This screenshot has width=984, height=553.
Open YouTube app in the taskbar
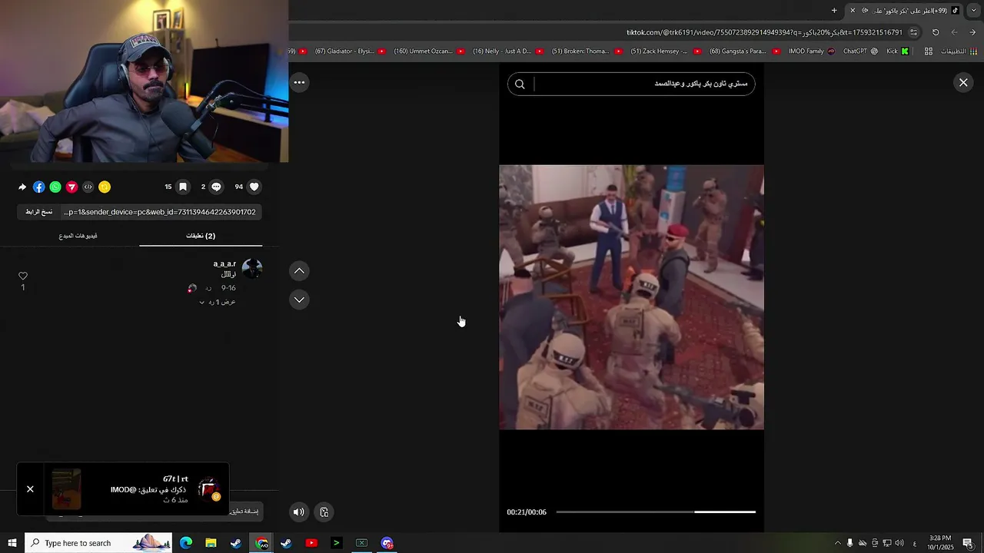[x=311, y=543]
